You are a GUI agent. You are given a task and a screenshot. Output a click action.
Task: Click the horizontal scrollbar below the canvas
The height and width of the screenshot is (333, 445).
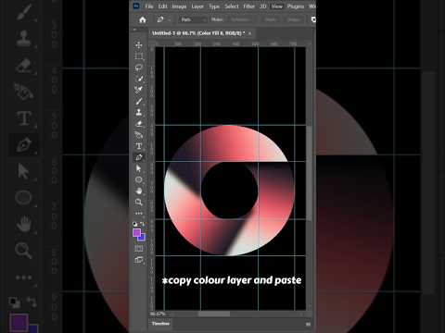tap(214, 314)
